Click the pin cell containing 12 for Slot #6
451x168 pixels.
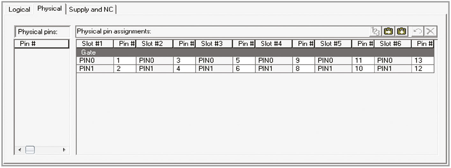[x=423, y=69]
